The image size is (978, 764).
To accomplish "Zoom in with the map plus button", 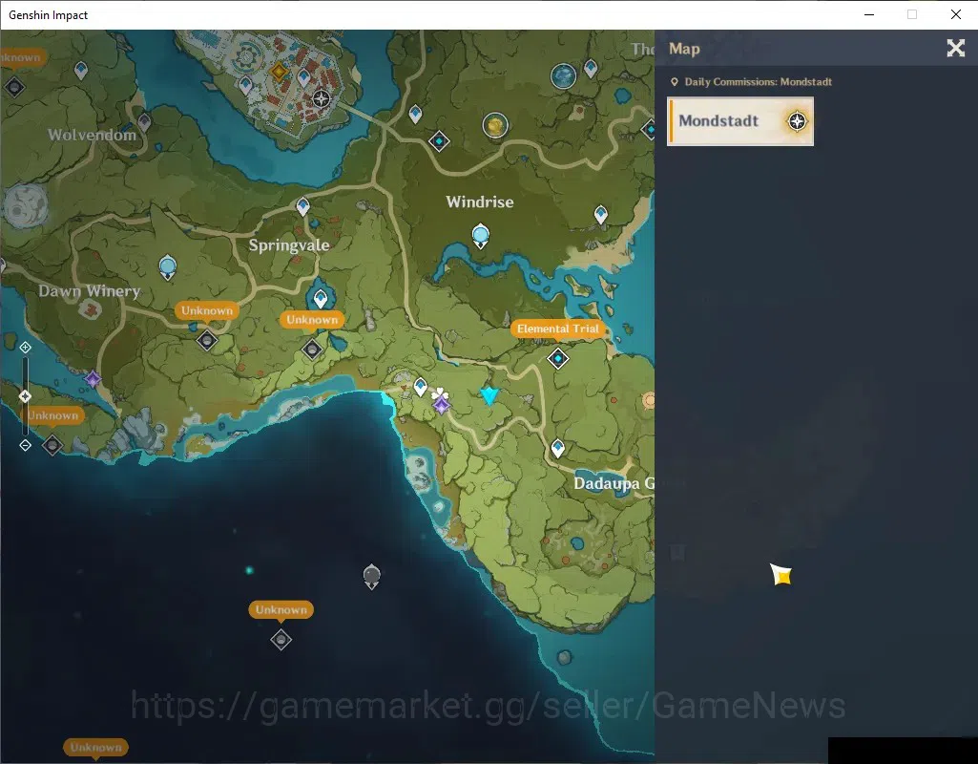I will [25, 347].
